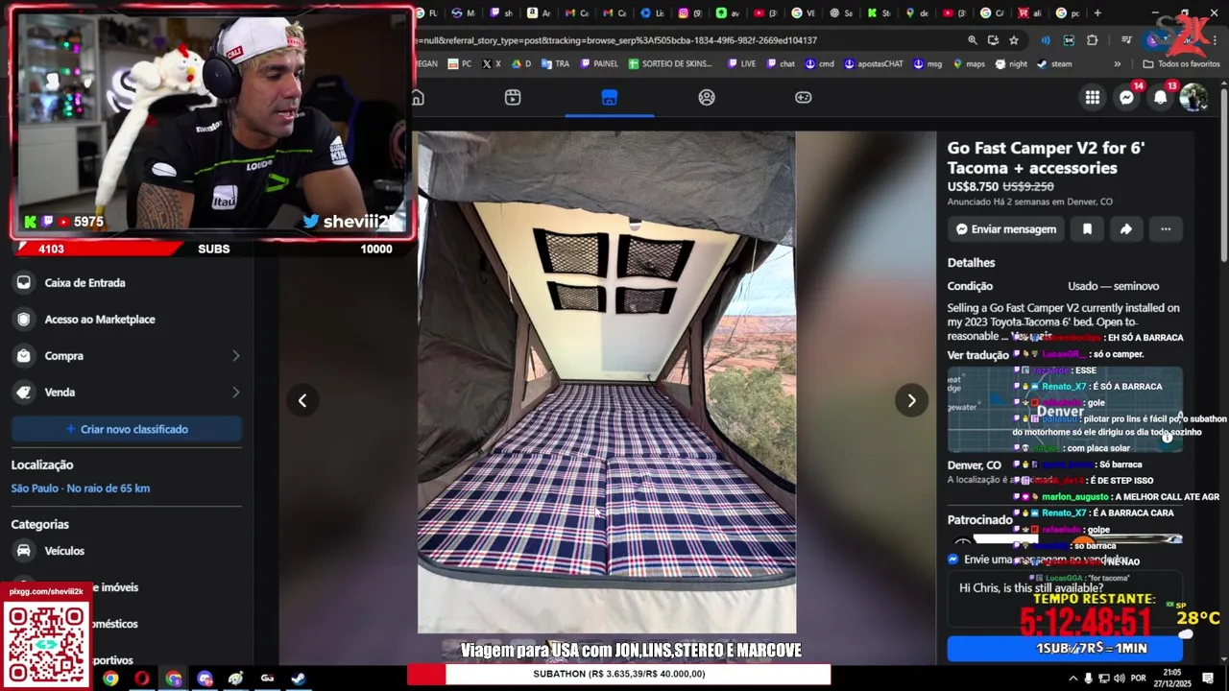
Task: Click the main camper interior photo
Action: click(607, 382)
